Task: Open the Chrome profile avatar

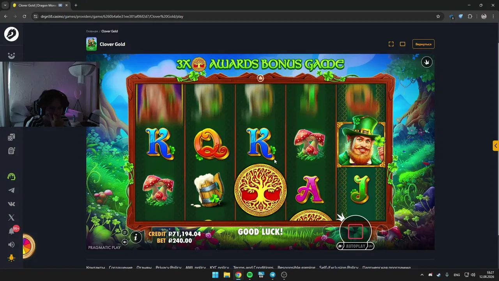Action: (x=484, y=16)
